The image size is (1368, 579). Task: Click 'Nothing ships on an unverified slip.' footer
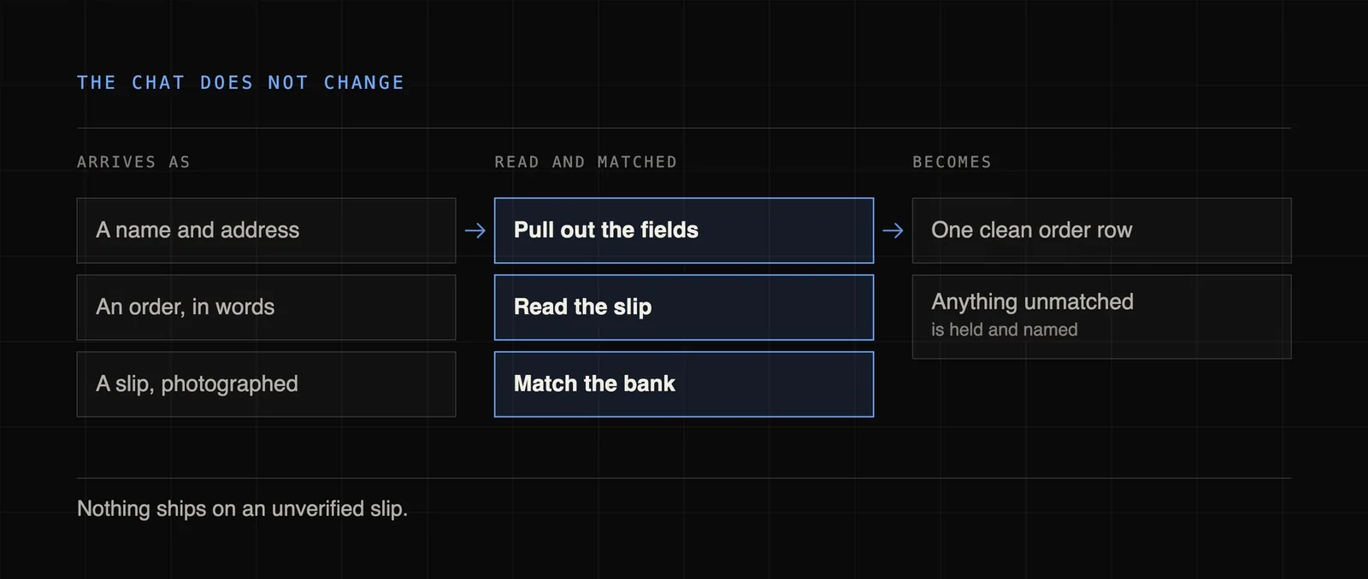242,509
